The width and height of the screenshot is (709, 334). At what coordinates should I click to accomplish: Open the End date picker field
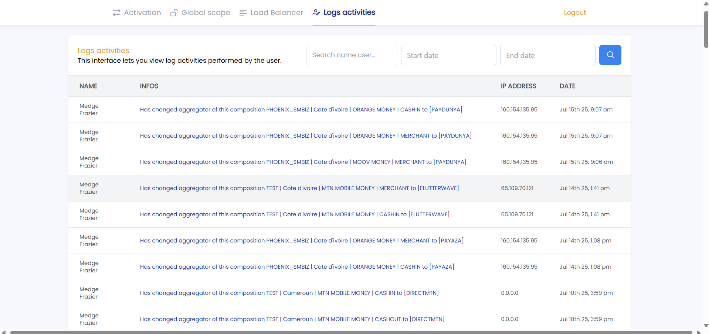coord(547,55)
